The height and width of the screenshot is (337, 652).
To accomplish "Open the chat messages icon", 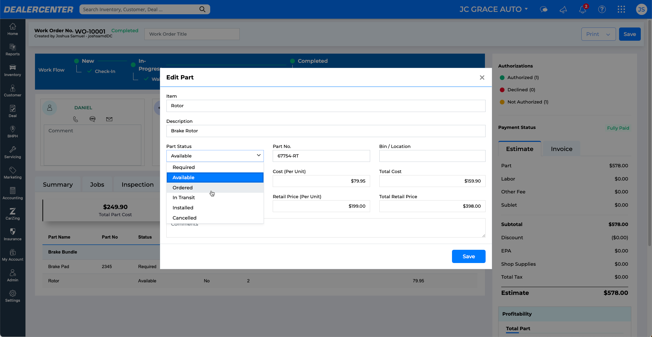I will coord(544,10).
